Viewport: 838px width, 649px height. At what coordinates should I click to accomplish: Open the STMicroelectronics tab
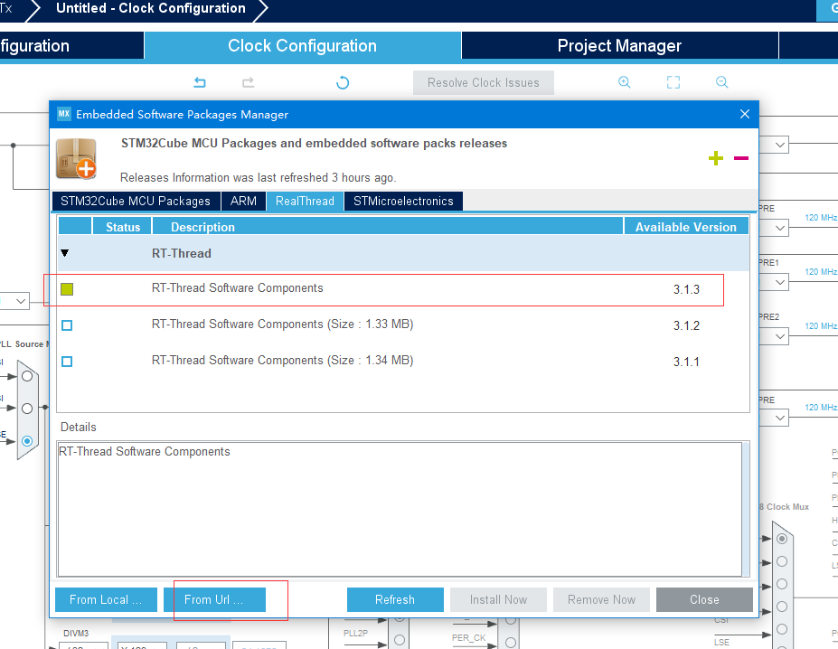403,201
